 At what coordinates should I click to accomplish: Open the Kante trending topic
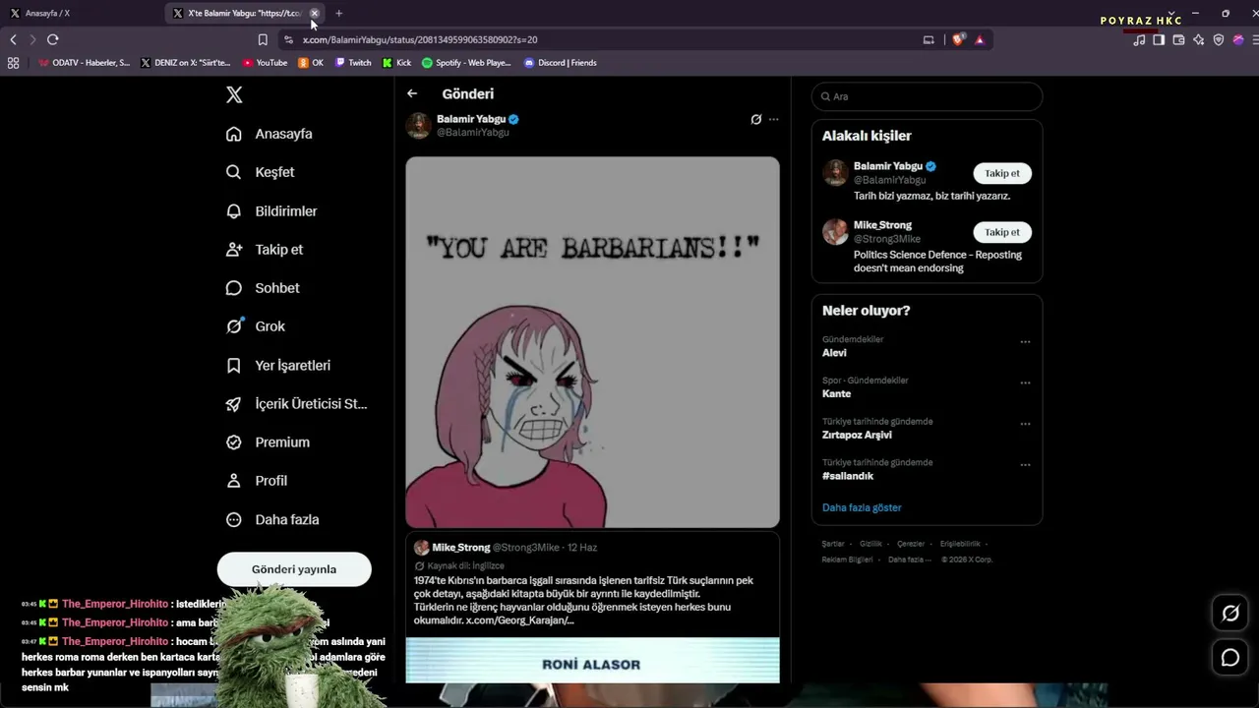[836, 394]
